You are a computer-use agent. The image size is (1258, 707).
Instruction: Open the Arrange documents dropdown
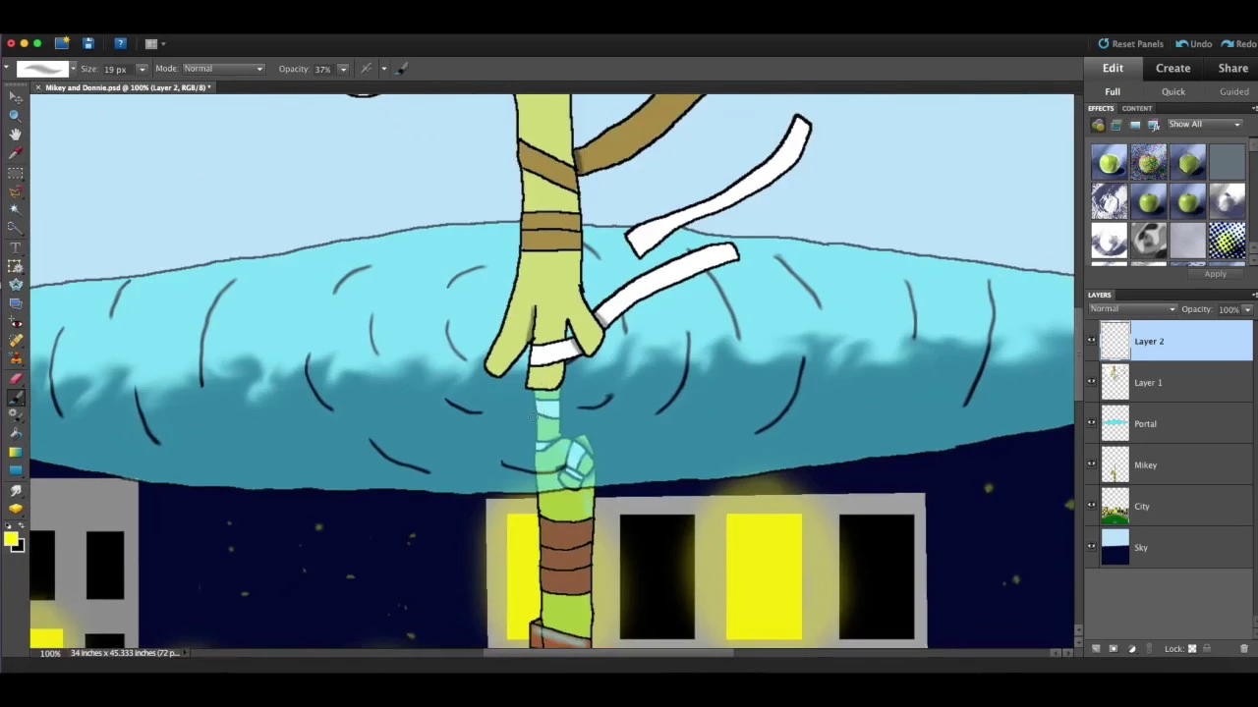(x=155, y=43)
